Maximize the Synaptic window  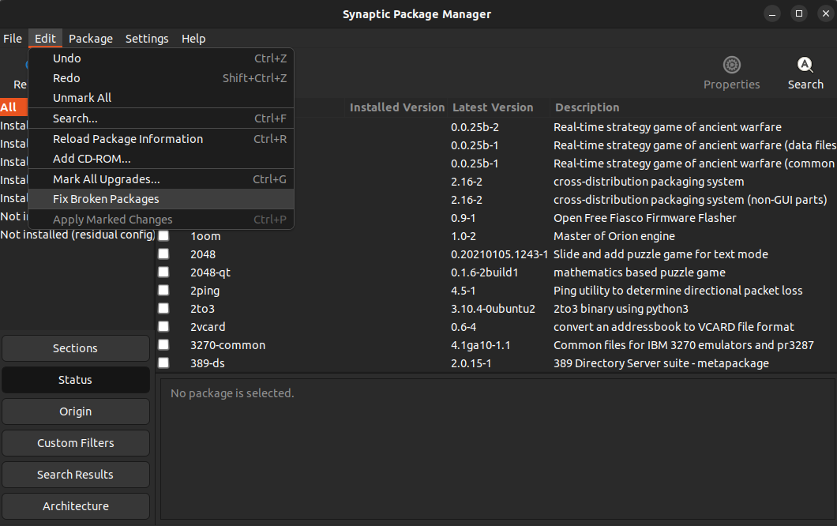pos(799,13)
